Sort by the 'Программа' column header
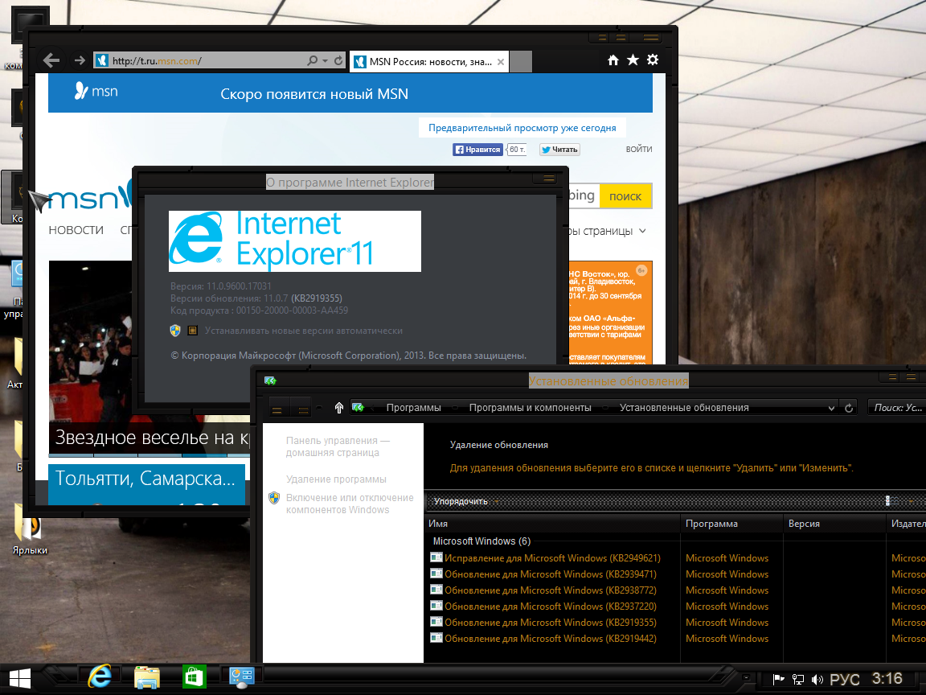The height and width of the screenshot is (695, 926). (x=731, y=524)
